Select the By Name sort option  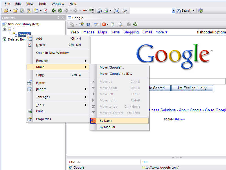[x=119, y=121]
